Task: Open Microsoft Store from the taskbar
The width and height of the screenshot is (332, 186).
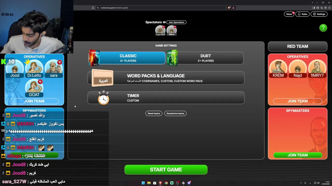Action: [x=155, y=183]
